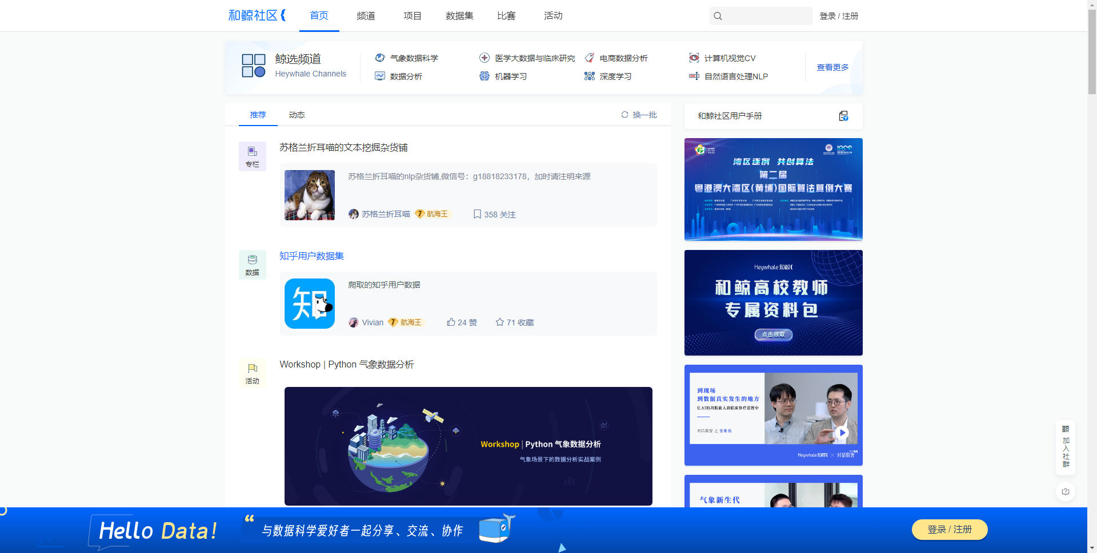1097x553 pixels.
Task: Open the 比赛 navigation menu item
Action: (506, 16)
